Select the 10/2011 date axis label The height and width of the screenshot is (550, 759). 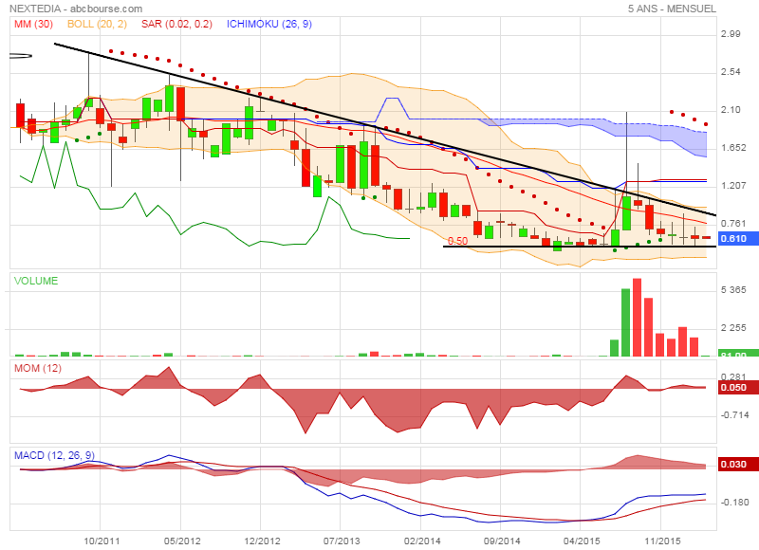click(102, 541)
